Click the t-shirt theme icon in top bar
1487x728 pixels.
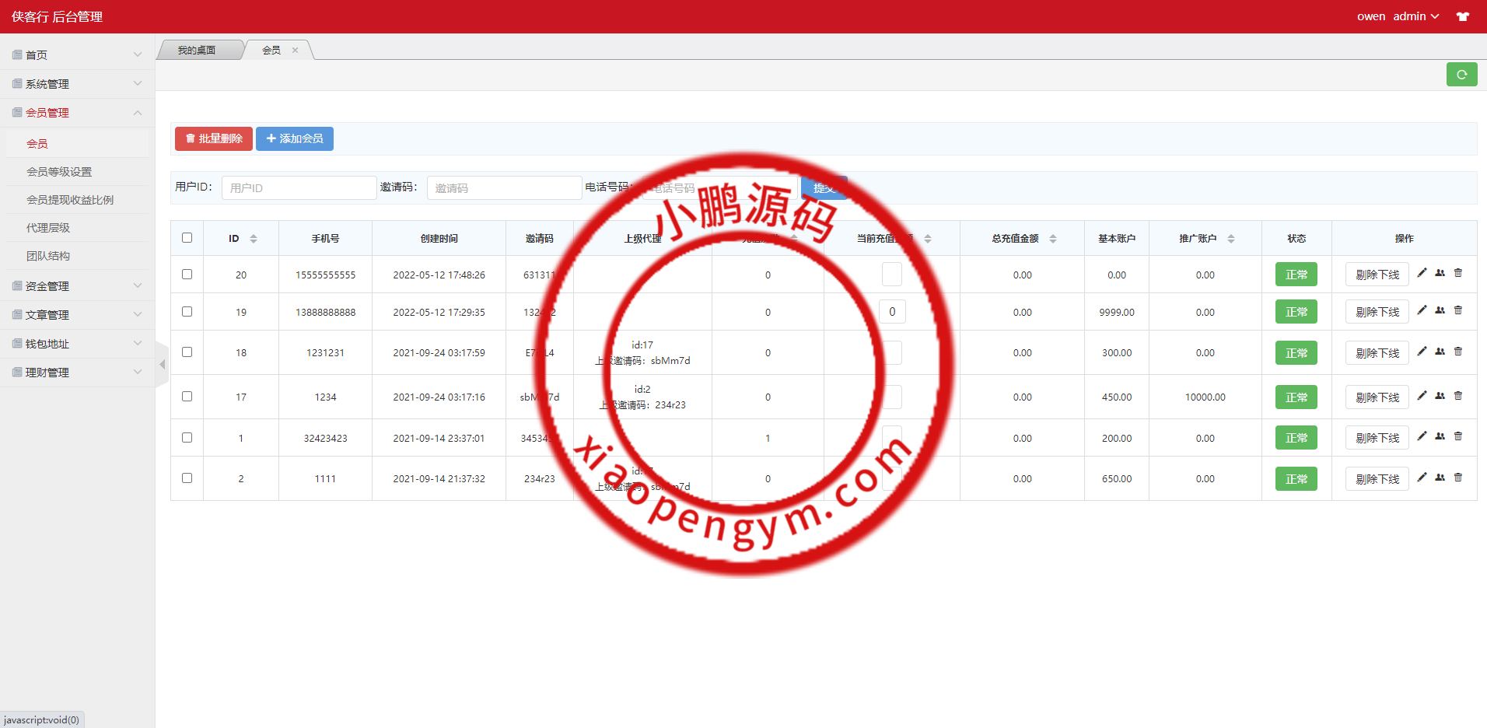pyautogui.click(x=1464, y=16)
